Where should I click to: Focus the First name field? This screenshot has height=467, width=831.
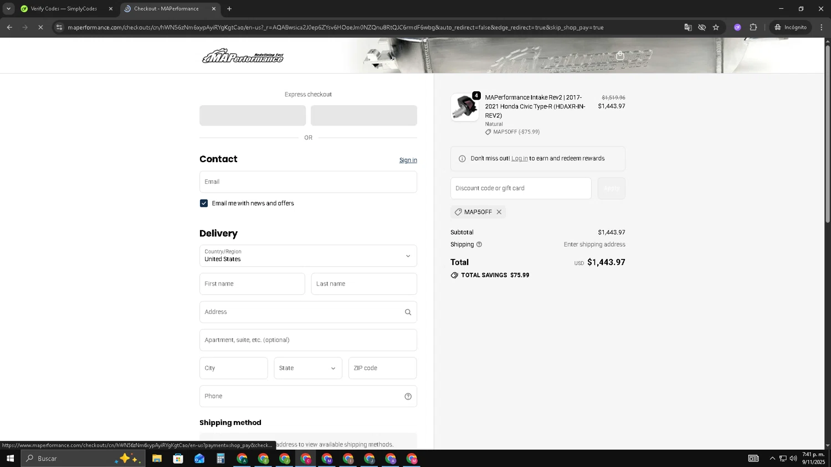pyautogui.click(x=252, y=284)
